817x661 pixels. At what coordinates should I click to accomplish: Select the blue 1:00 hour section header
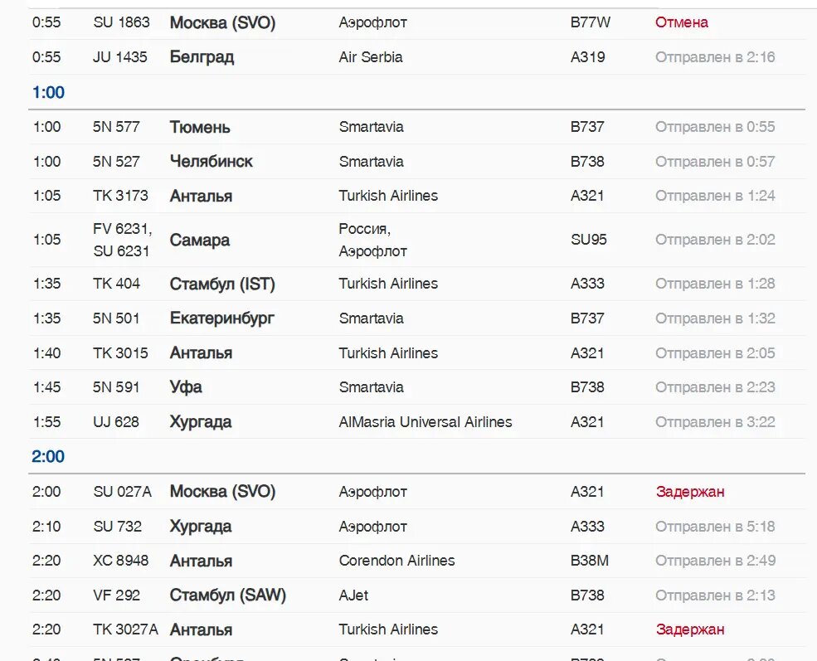[48, 92]
